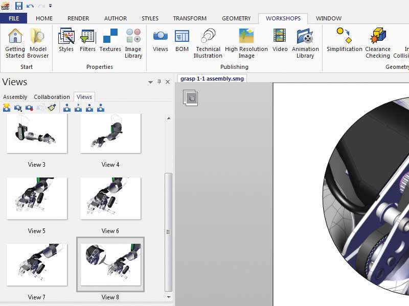This screenshot has width=409, height=306.
Task: Toggle auto-hide pin on Views panel
Action: point(159,82)
